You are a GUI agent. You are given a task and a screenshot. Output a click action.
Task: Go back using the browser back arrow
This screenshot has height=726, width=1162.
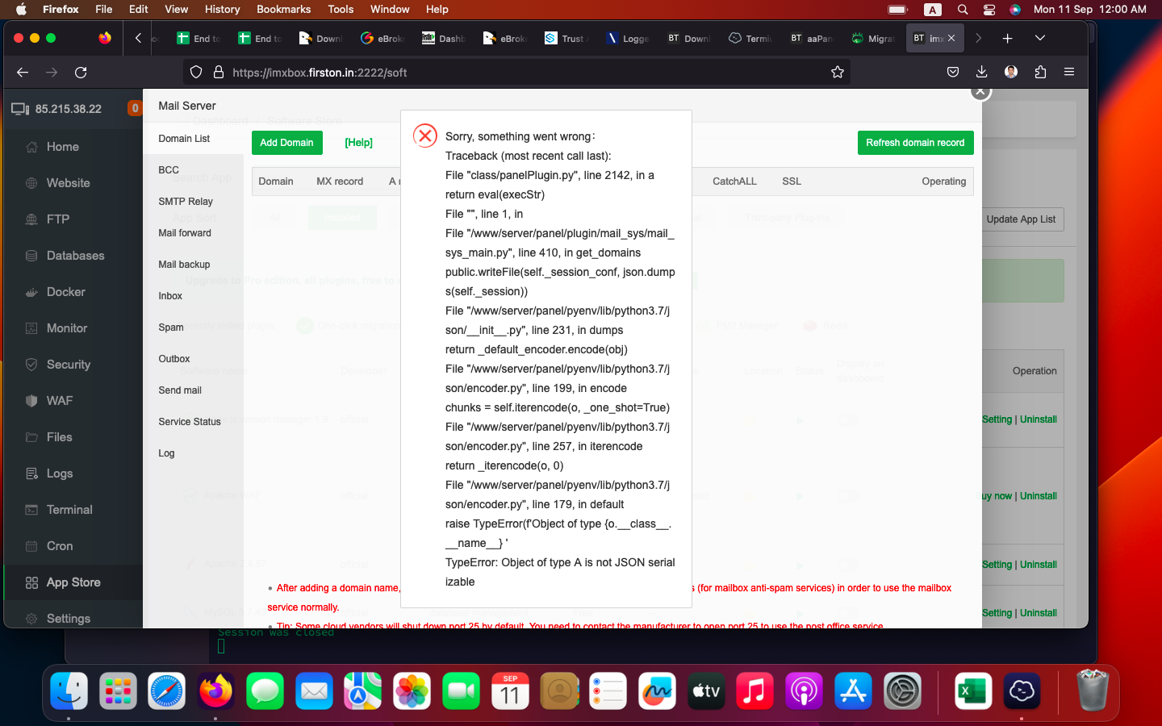coord(23,73)
